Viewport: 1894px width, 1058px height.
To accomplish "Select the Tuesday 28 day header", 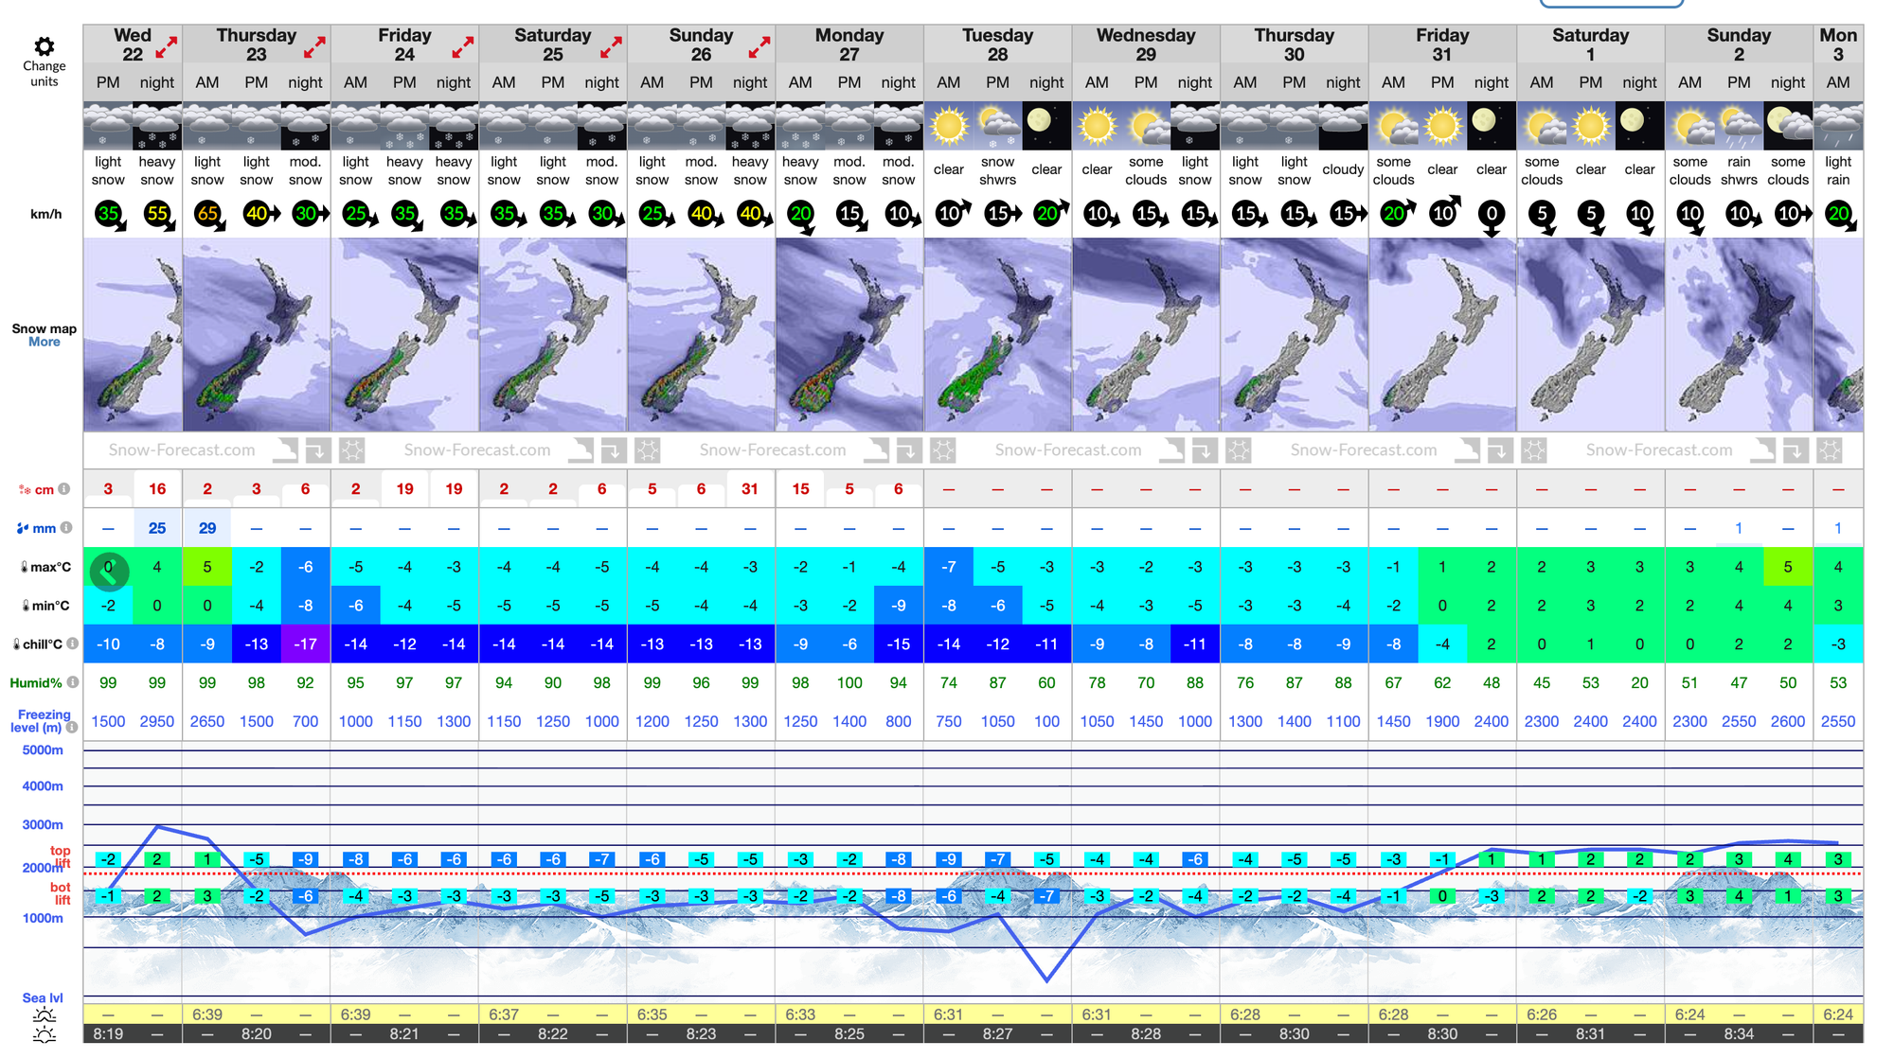I will (x=997, y=44).
